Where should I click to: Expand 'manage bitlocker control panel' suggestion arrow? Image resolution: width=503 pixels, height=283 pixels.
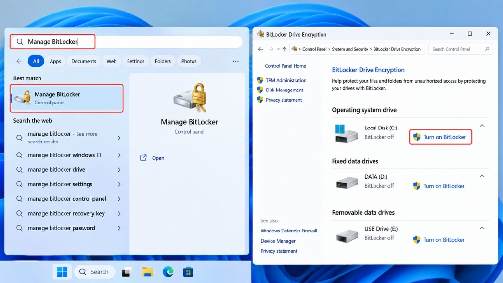coord(119,199)
